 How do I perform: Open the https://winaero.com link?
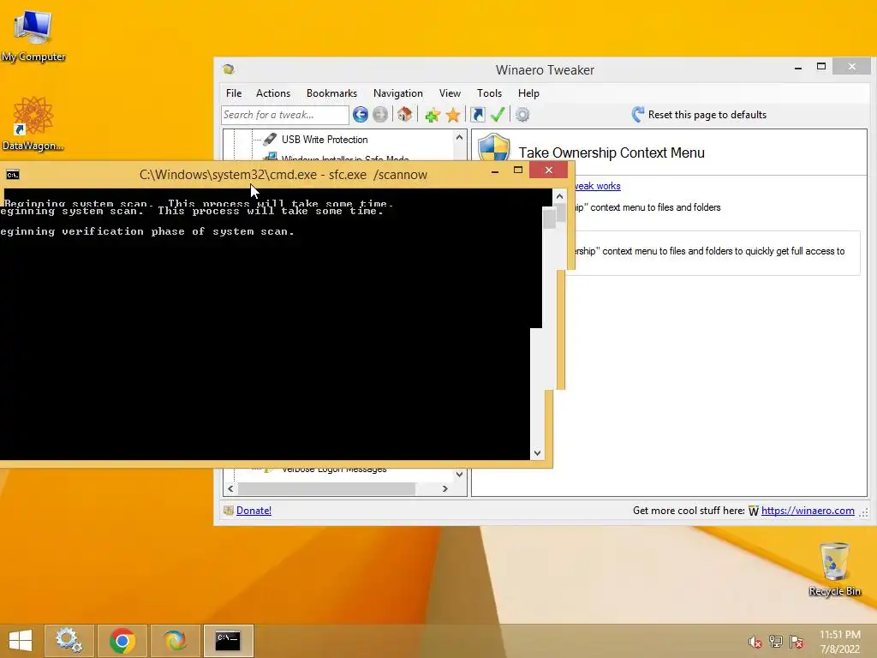coord(808,511)
